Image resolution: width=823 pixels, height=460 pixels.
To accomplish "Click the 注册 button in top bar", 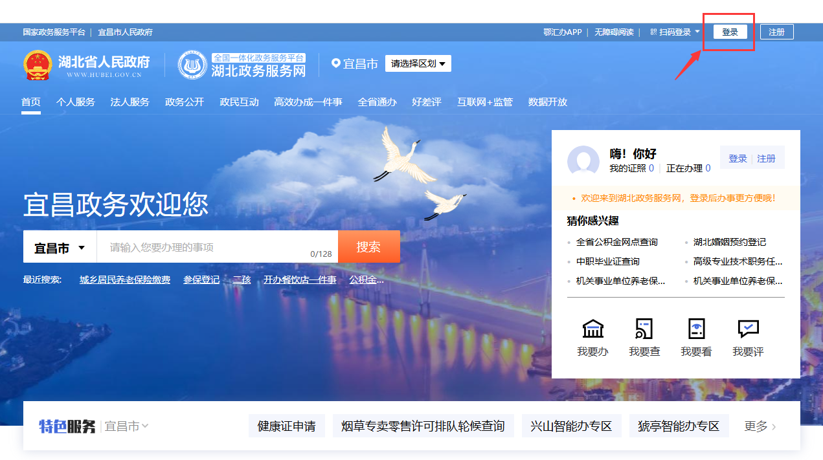I will [776, 32].
